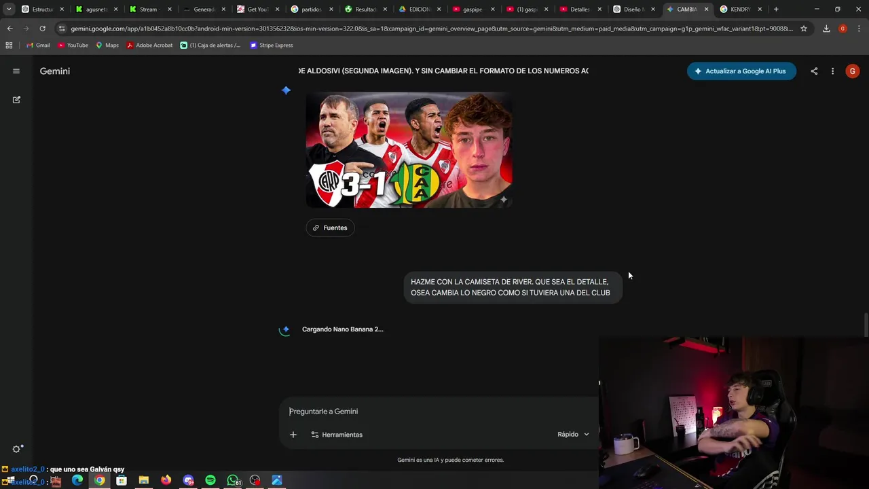Viewport: 869px width, 489px height.
Task: Open the generated River 3-1 Aldosivi image
Action: click(409, 149)
